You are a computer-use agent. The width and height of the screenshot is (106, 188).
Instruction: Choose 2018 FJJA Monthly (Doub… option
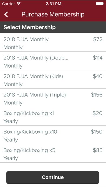(x=53, y=61)
